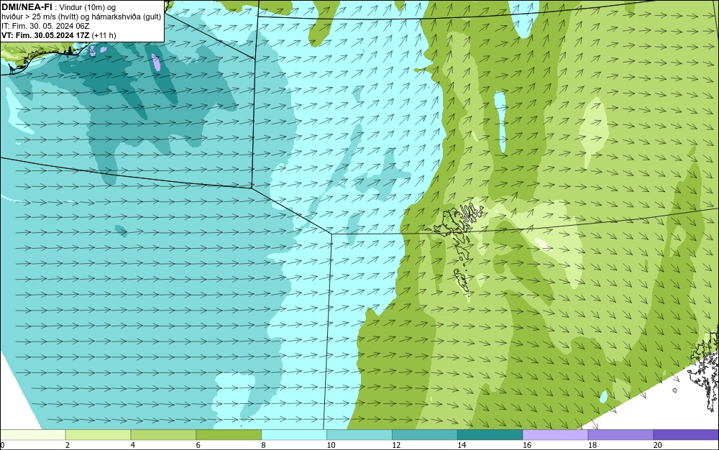
Task: Click the legend value label 4
Action: pos(132,445)
